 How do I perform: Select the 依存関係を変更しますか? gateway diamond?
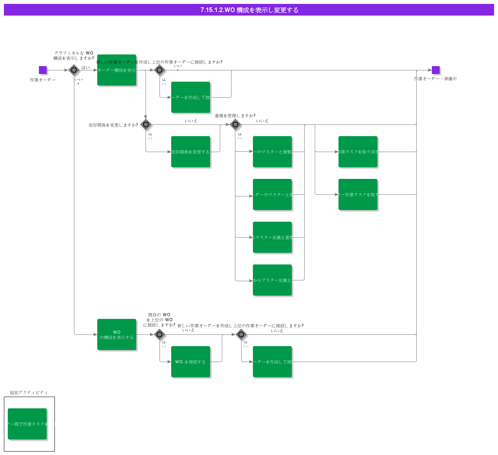coord(146,124)
